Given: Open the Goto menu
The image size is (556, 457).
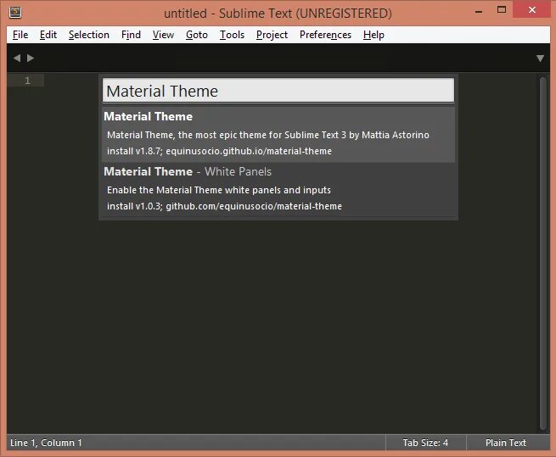Looking at the screenshot, I should tap(197, 35).
